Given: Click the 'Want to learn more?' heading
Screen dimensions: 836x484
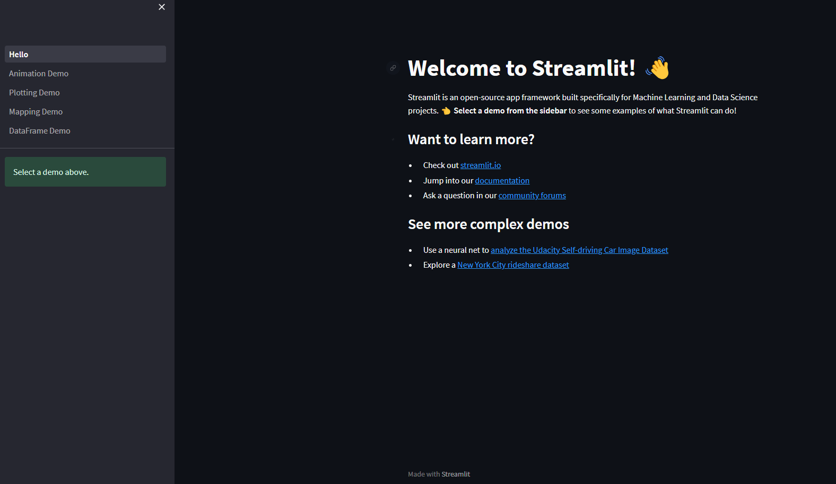Looking at the screenshot, I should click(x=471, y=139).
